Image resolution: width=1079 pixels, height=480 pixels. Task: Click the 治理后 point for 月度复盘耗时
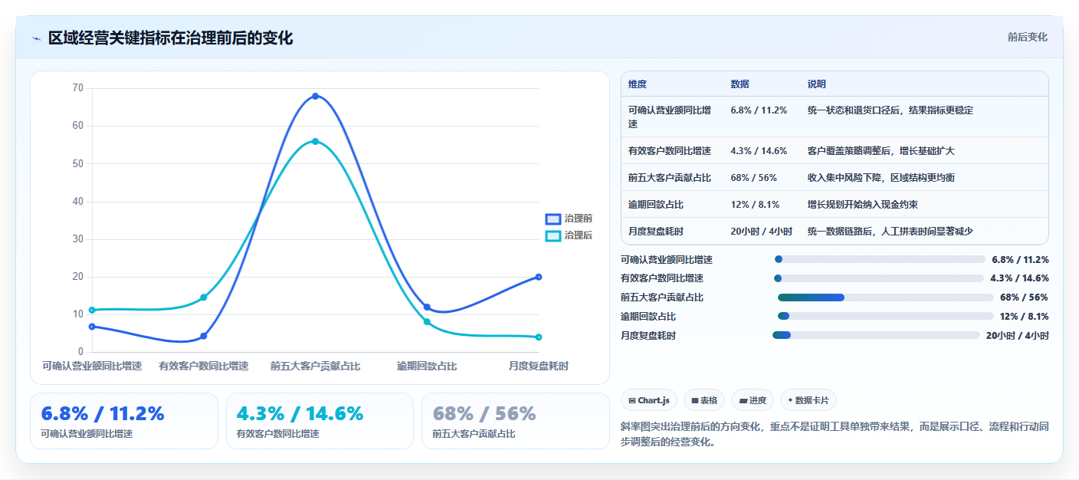point(539,337)
